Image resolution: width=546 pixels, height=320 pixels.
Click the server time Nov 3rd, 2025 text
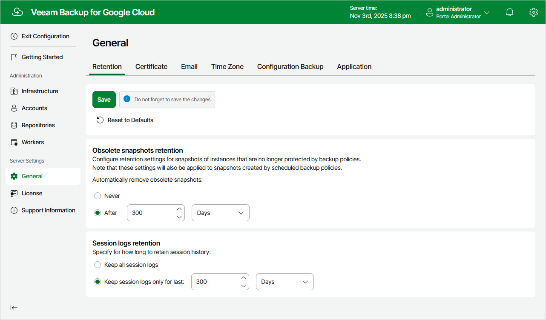[x=380, y=16]
